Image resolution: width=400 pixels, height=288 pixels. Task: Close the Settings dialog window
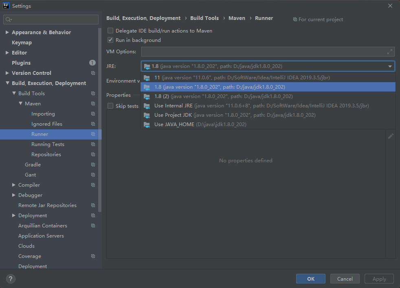pos(390,6)
